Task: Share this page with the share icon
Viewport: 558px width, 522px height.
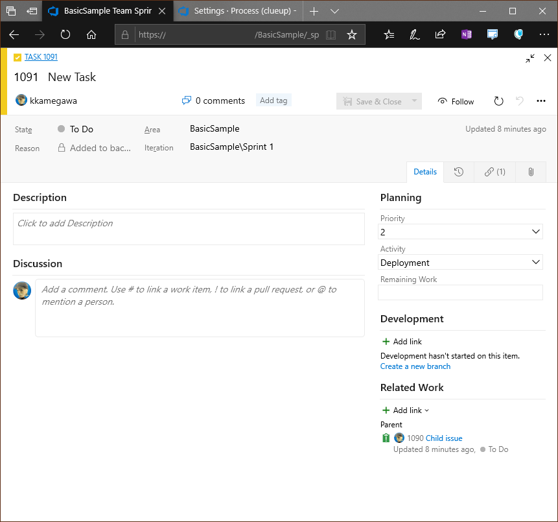Action: [x=440, y=34]
